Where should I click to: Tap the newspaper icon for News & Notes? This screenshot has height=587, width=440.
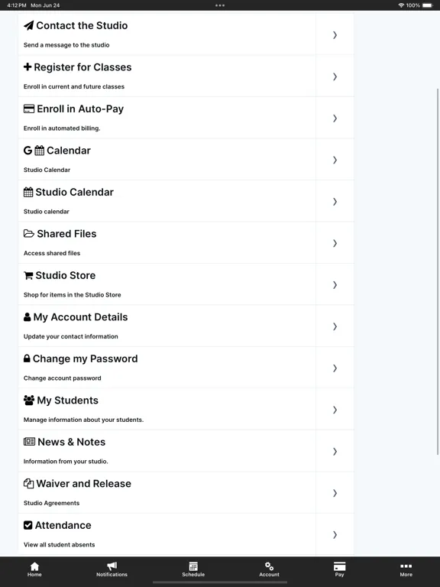(29, 442)
